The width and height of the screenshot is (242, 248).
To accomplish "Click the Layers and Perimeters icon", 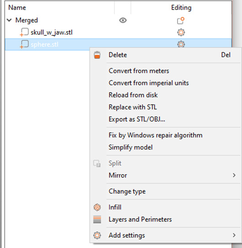I will coord(97,220).
